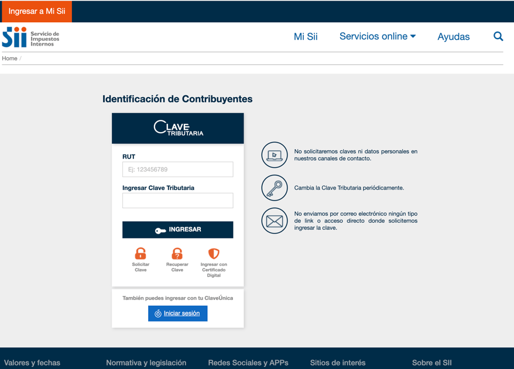
Task: Focus the Ingresar Clave Tributaria field
Action: [177, 201]
